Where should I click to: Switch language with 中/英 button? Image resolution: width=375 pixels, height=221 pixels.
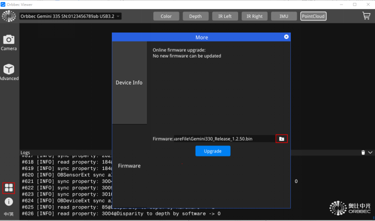(x=9, y=214)
